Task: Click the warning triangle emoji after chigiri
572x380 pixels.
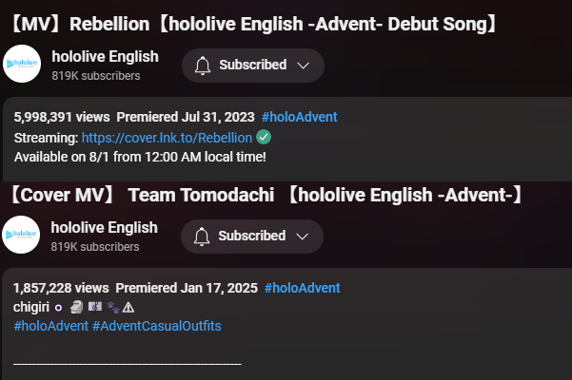Action: click(128, 308)
